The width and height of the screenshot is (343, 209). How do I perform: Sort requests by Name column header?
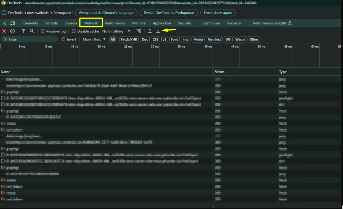pyautogui.click(x=107, y=72)
